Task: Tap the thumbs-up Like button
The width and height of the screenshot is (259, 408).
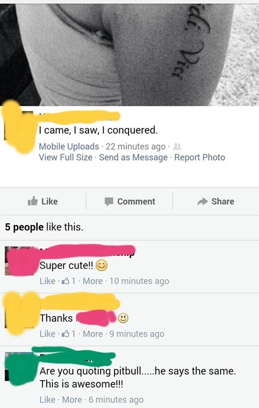Action: 43,202
